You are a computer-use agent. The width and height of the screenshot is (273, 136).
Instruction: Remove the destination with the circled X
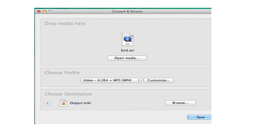[48, 103]
